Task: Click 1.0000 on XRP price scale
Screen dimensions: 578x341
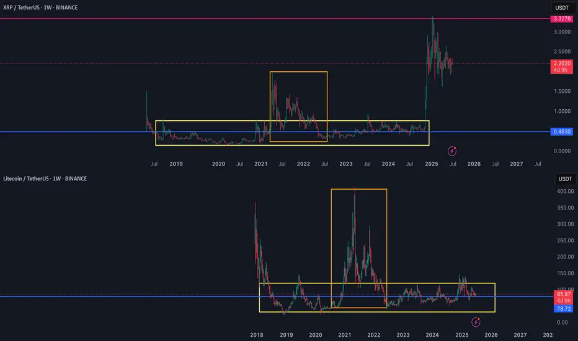Action: point(562,112)
